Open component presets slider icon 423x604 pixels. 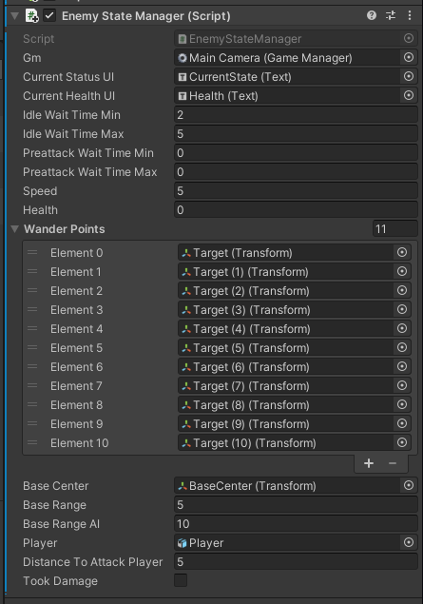point(391,15)
